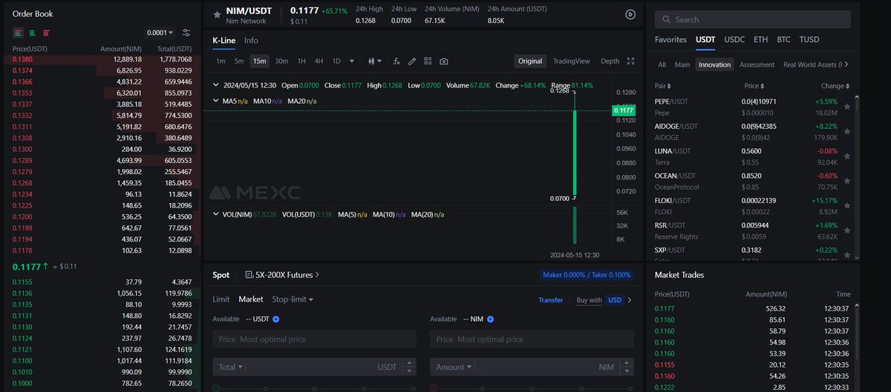
Task: Open the fx indicators icon on chart toolbar
Action: pyautogui.click(x=397, y=61)
